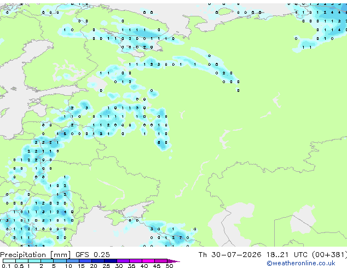Click the legend label "10"
The image size is (347, 268).
(68, 266)
